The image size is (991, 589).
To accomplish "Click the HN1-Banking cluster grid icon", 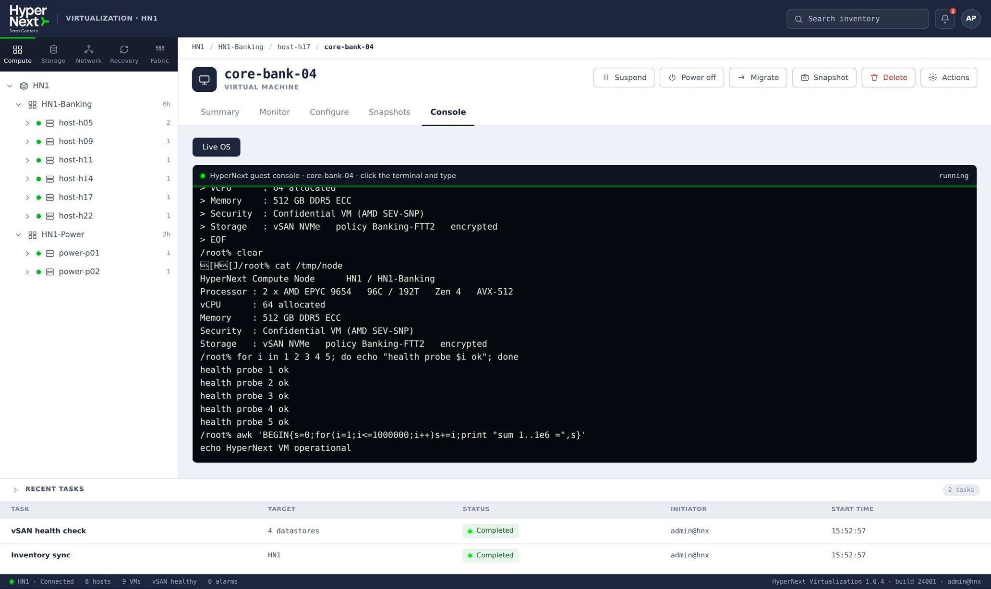I will [32, 104].
